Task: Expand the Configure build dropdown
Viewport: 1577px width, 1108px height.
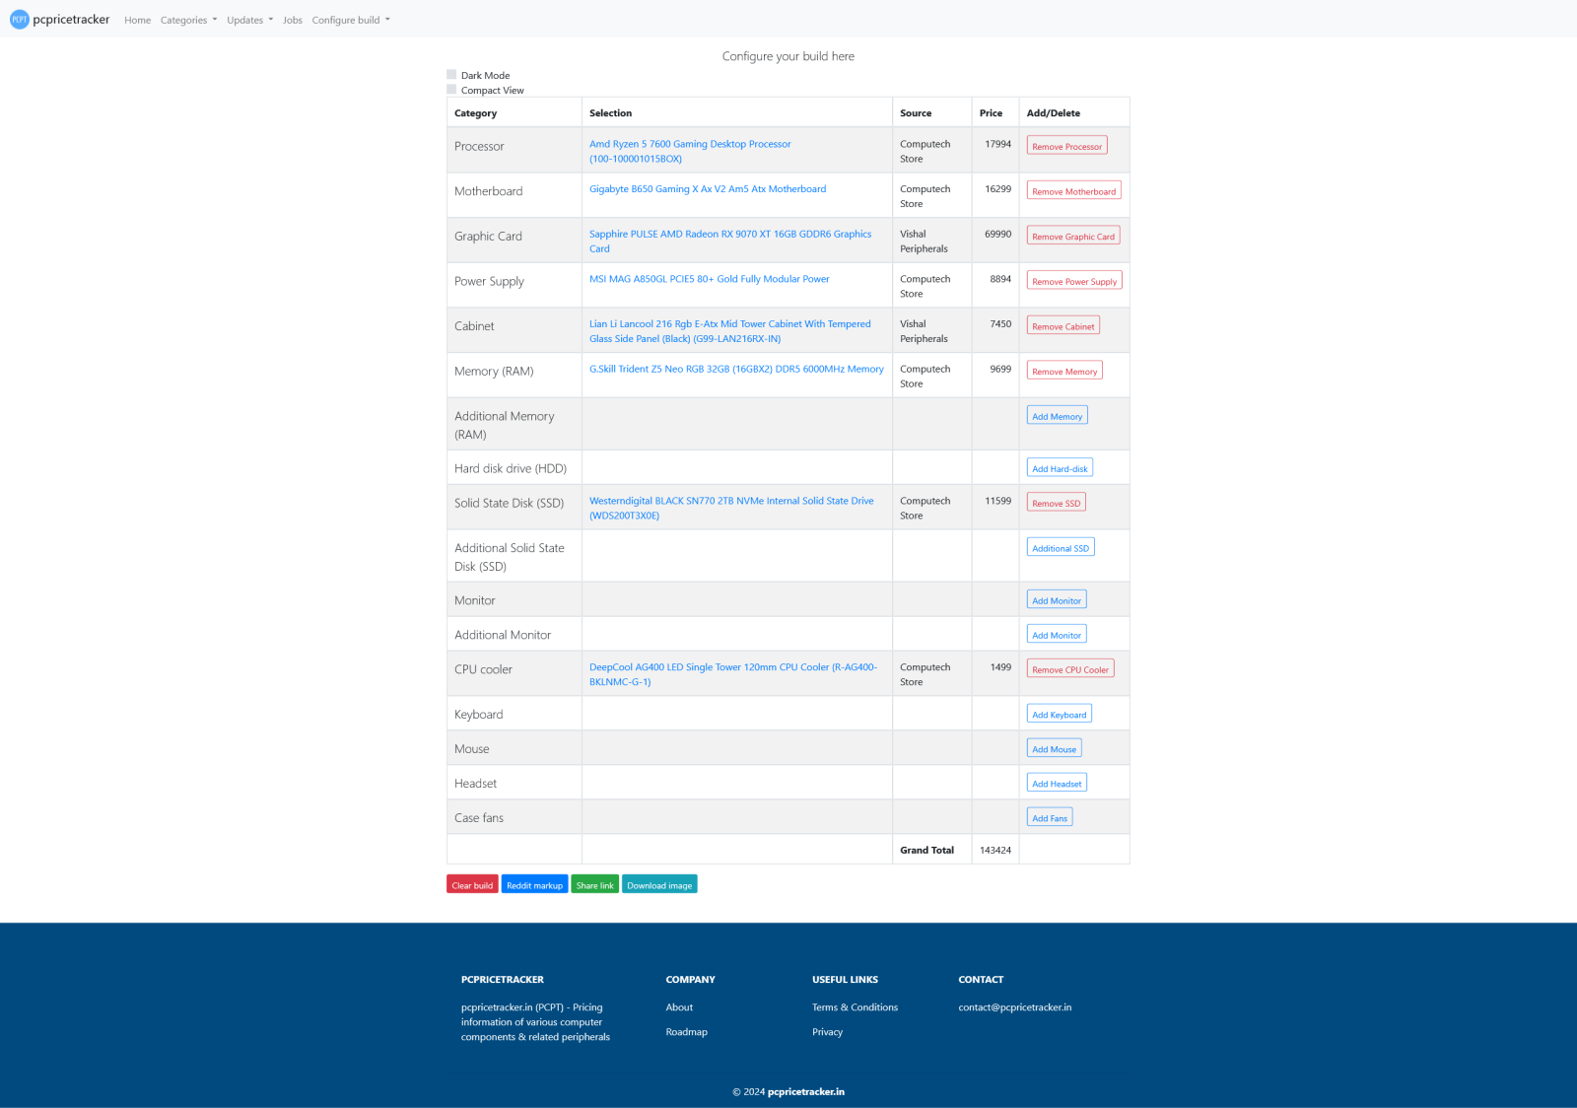Action: [351, 20]
